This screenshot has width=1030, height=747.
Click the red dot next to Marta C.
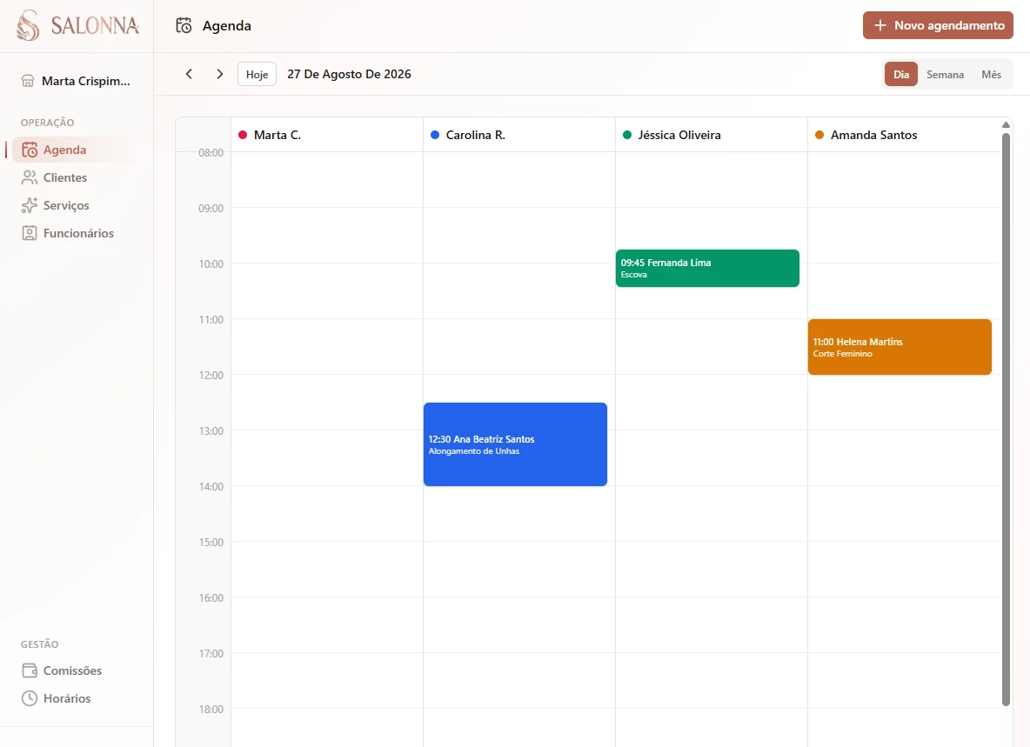243,135
